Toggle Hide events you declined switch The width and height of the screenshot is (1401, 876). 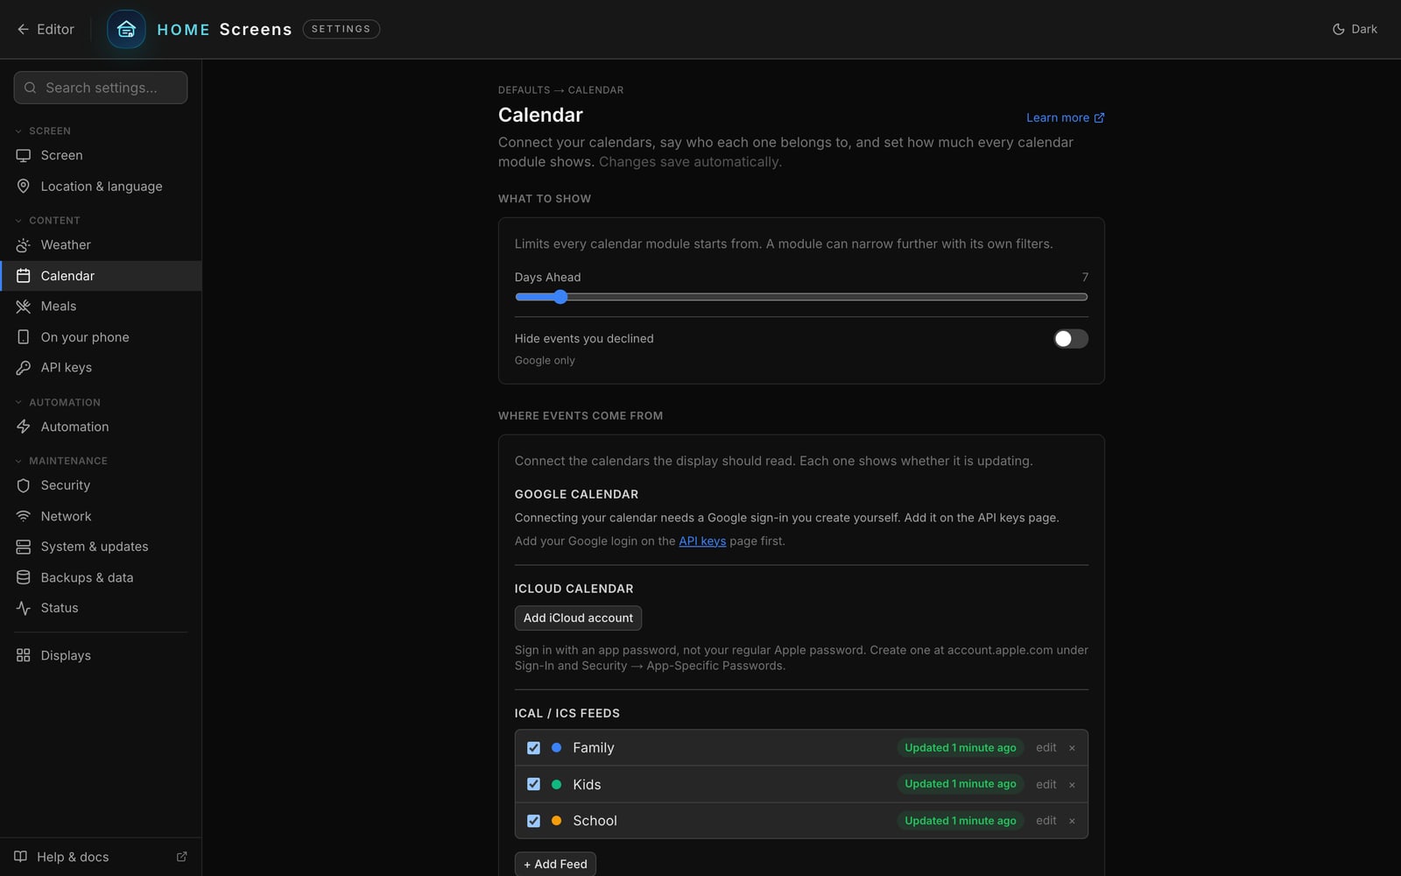coord(1071,339)
